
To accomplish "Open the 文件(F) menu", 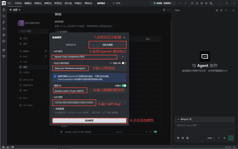I will tap(18, 3).
